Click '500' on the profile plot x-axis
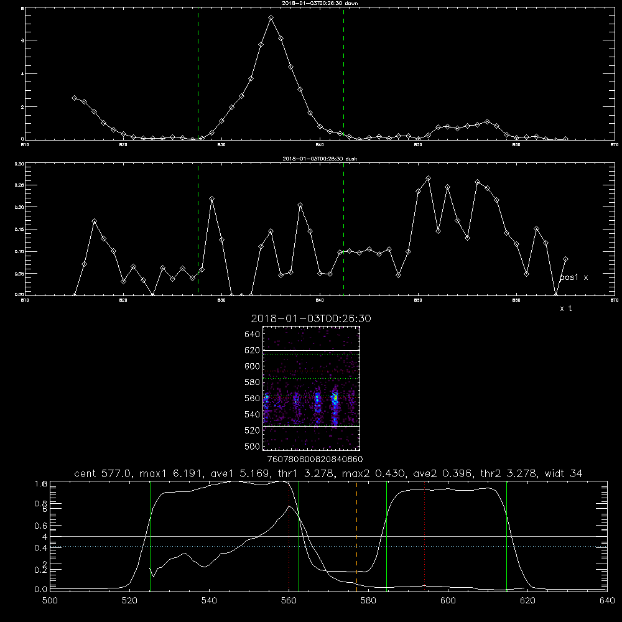Viewport: 622px width, 622px height. (50, 601)
